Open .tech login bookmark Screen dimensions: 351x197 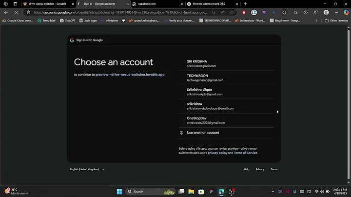88,20
